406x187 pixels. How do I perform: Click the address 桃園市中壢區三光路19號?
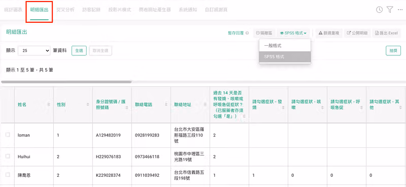pyautogui.click(x=189, y=157)
